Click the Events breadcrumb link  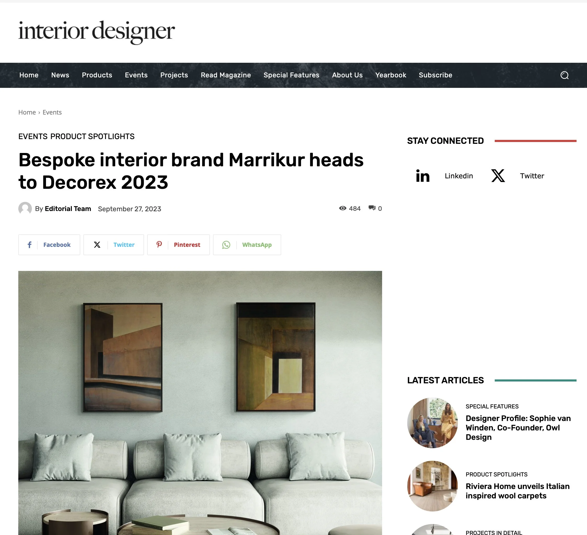tap(52, 112)
